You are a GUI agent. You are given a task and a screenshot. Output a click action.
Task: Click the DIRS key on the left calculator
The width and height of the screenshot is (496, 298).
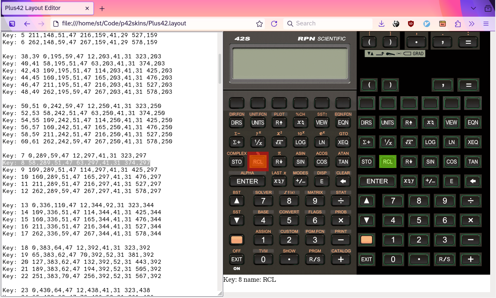click(236, 123)
